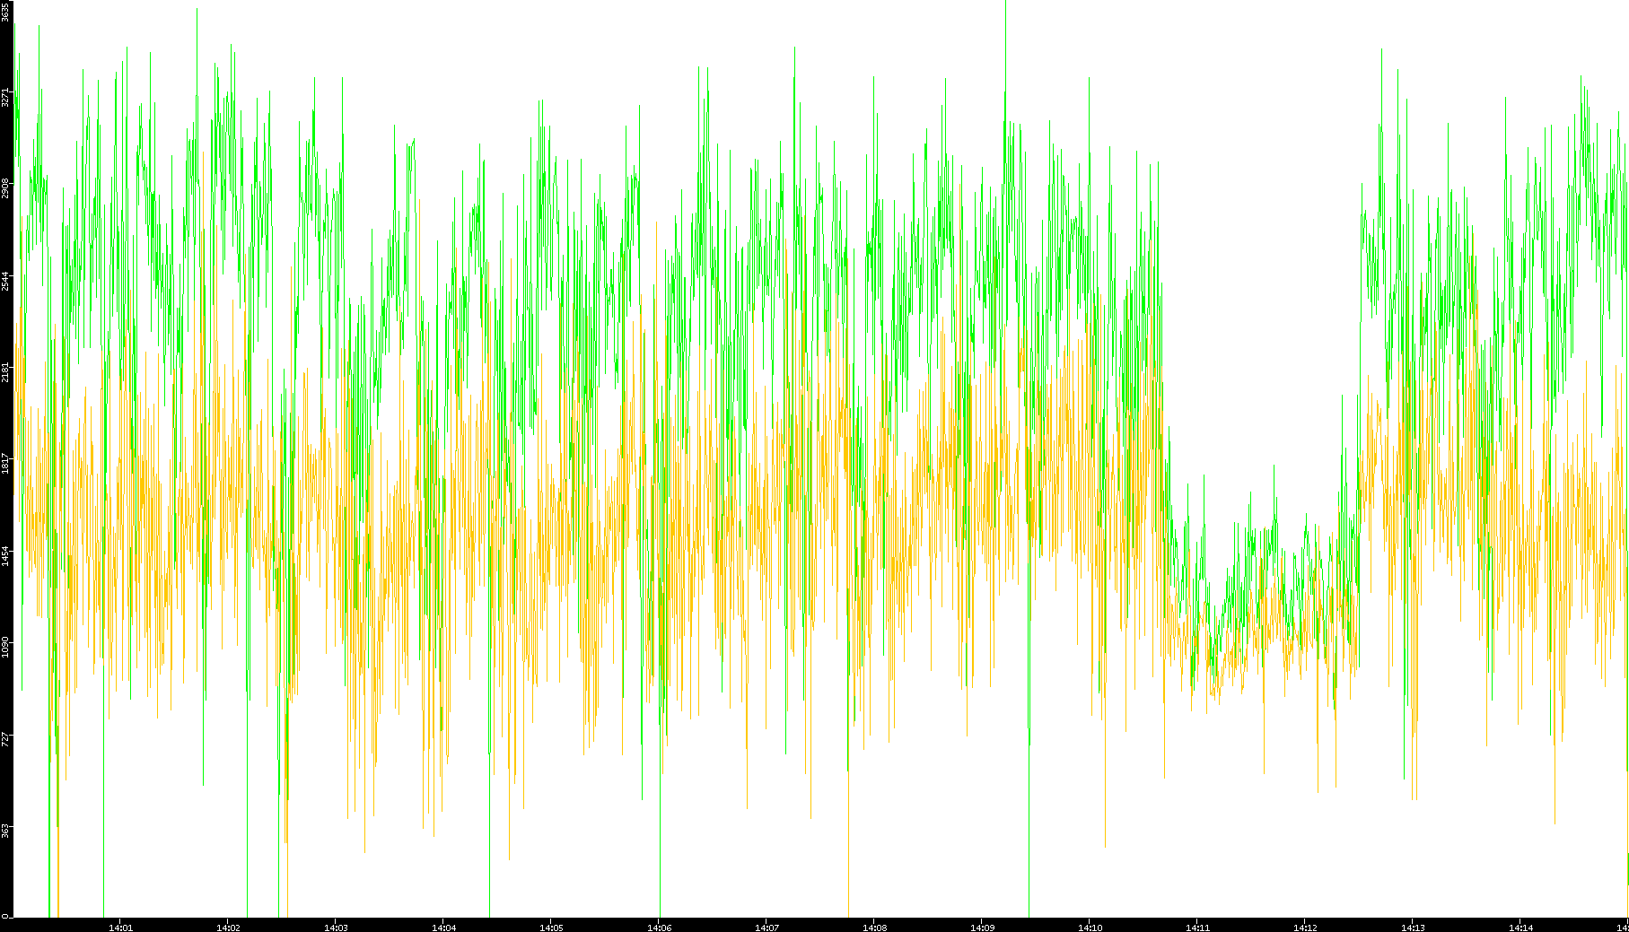Click the 14:02 time label
The image size is (1629, 932).
[228, 928]
